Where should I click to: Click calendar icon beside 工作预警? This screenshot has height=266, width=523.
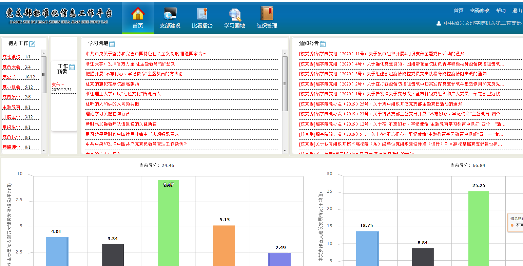point(72,67)
